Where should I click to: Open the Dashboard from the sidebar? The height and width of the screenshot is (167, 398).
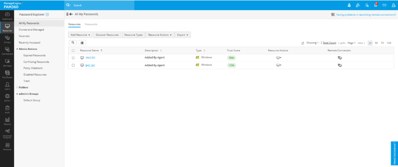click(7, 16)
